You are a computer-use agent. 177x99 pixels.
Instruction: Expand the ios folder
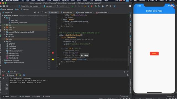(5, 42)
